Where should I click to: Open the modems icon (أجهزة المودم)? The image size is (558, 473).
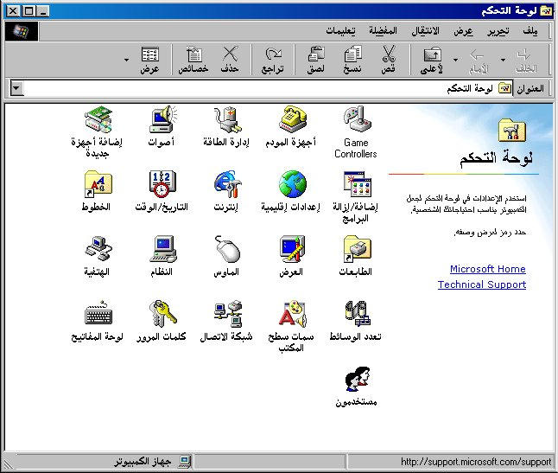(291, 127)
